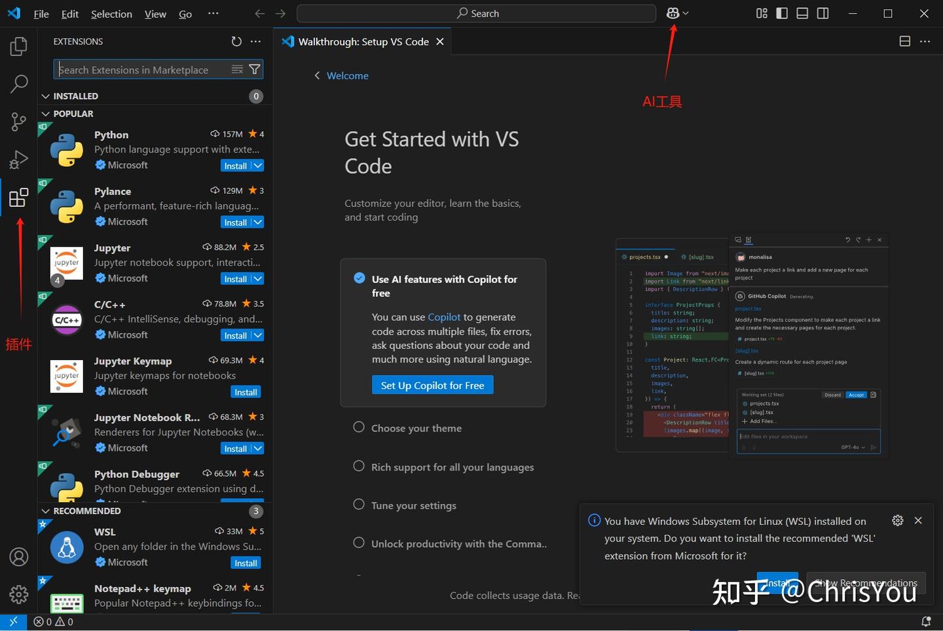
Task: Open the Accounts icon at bottom left
Action: pos(18,556)
